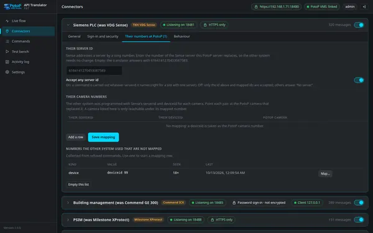Expand the PSIM Milestone XProtect connector
Viewport: 373px width, 233px height.
[x=68, y=220]
